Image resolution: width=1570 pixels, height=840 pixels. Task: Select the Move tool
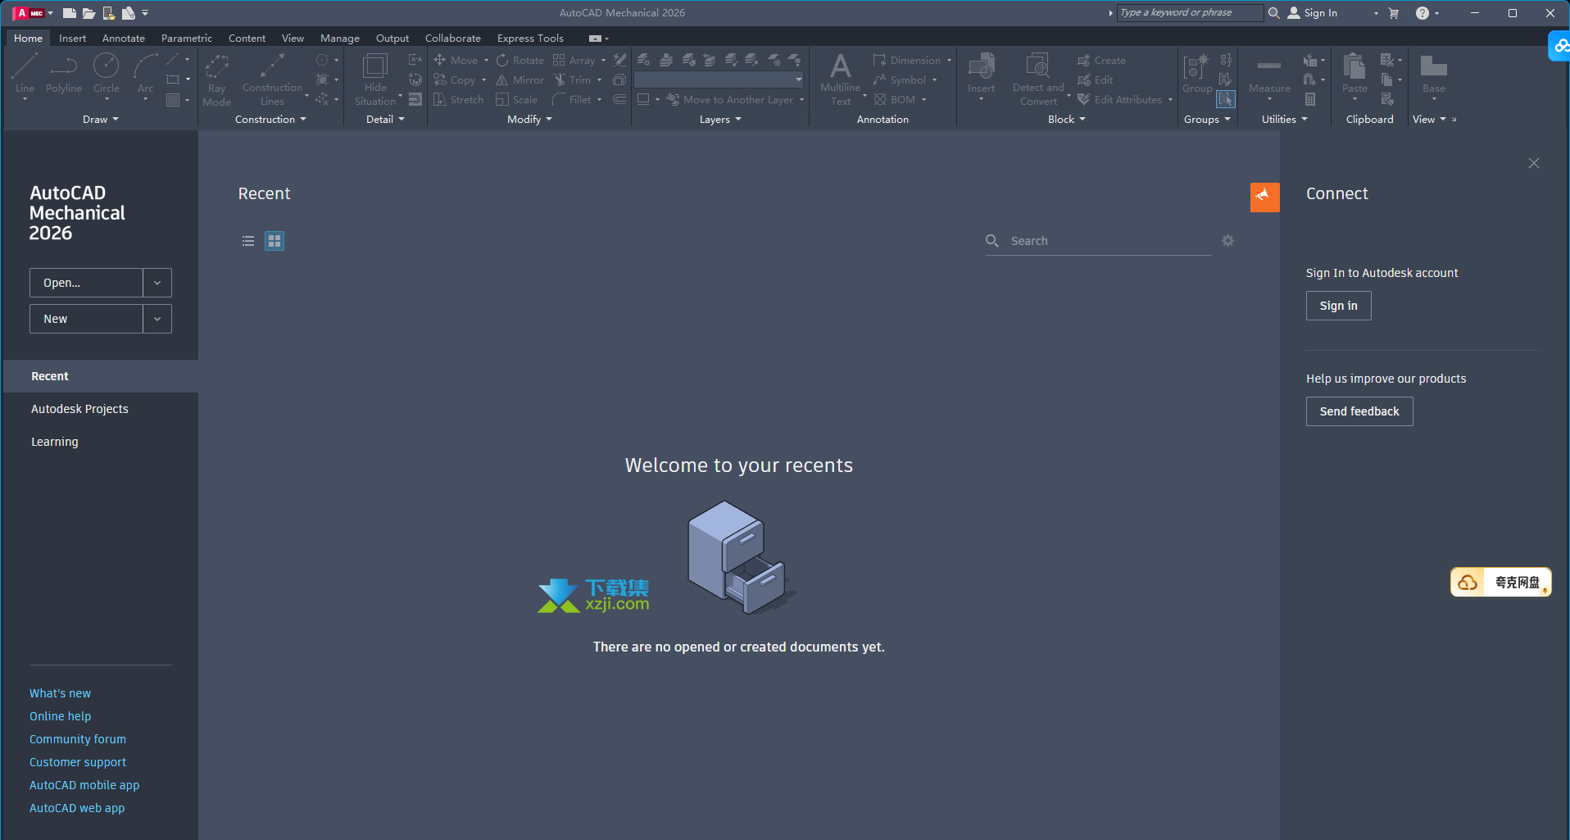455,60
